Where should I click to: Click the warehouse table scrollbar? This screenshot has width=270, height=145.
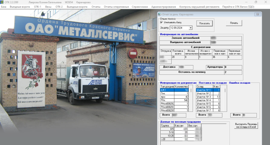225,98
